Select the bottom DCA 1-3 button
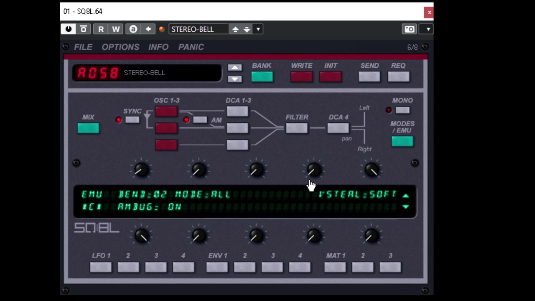This screenshot has height=301, width=535. click(x=237, y=145)
